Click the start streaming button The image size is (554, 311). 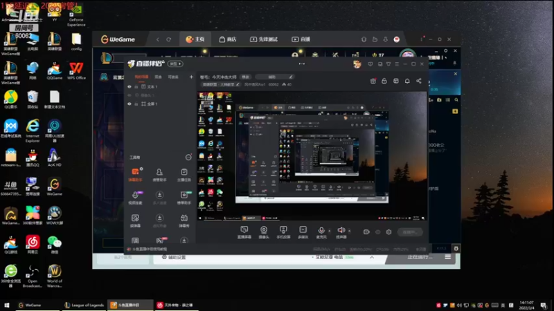point(410,232)
